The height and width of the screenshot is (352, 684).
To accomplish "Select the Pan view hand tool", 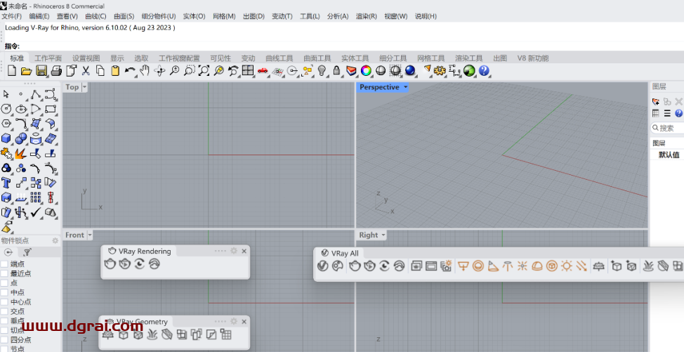I will point(145,71).
